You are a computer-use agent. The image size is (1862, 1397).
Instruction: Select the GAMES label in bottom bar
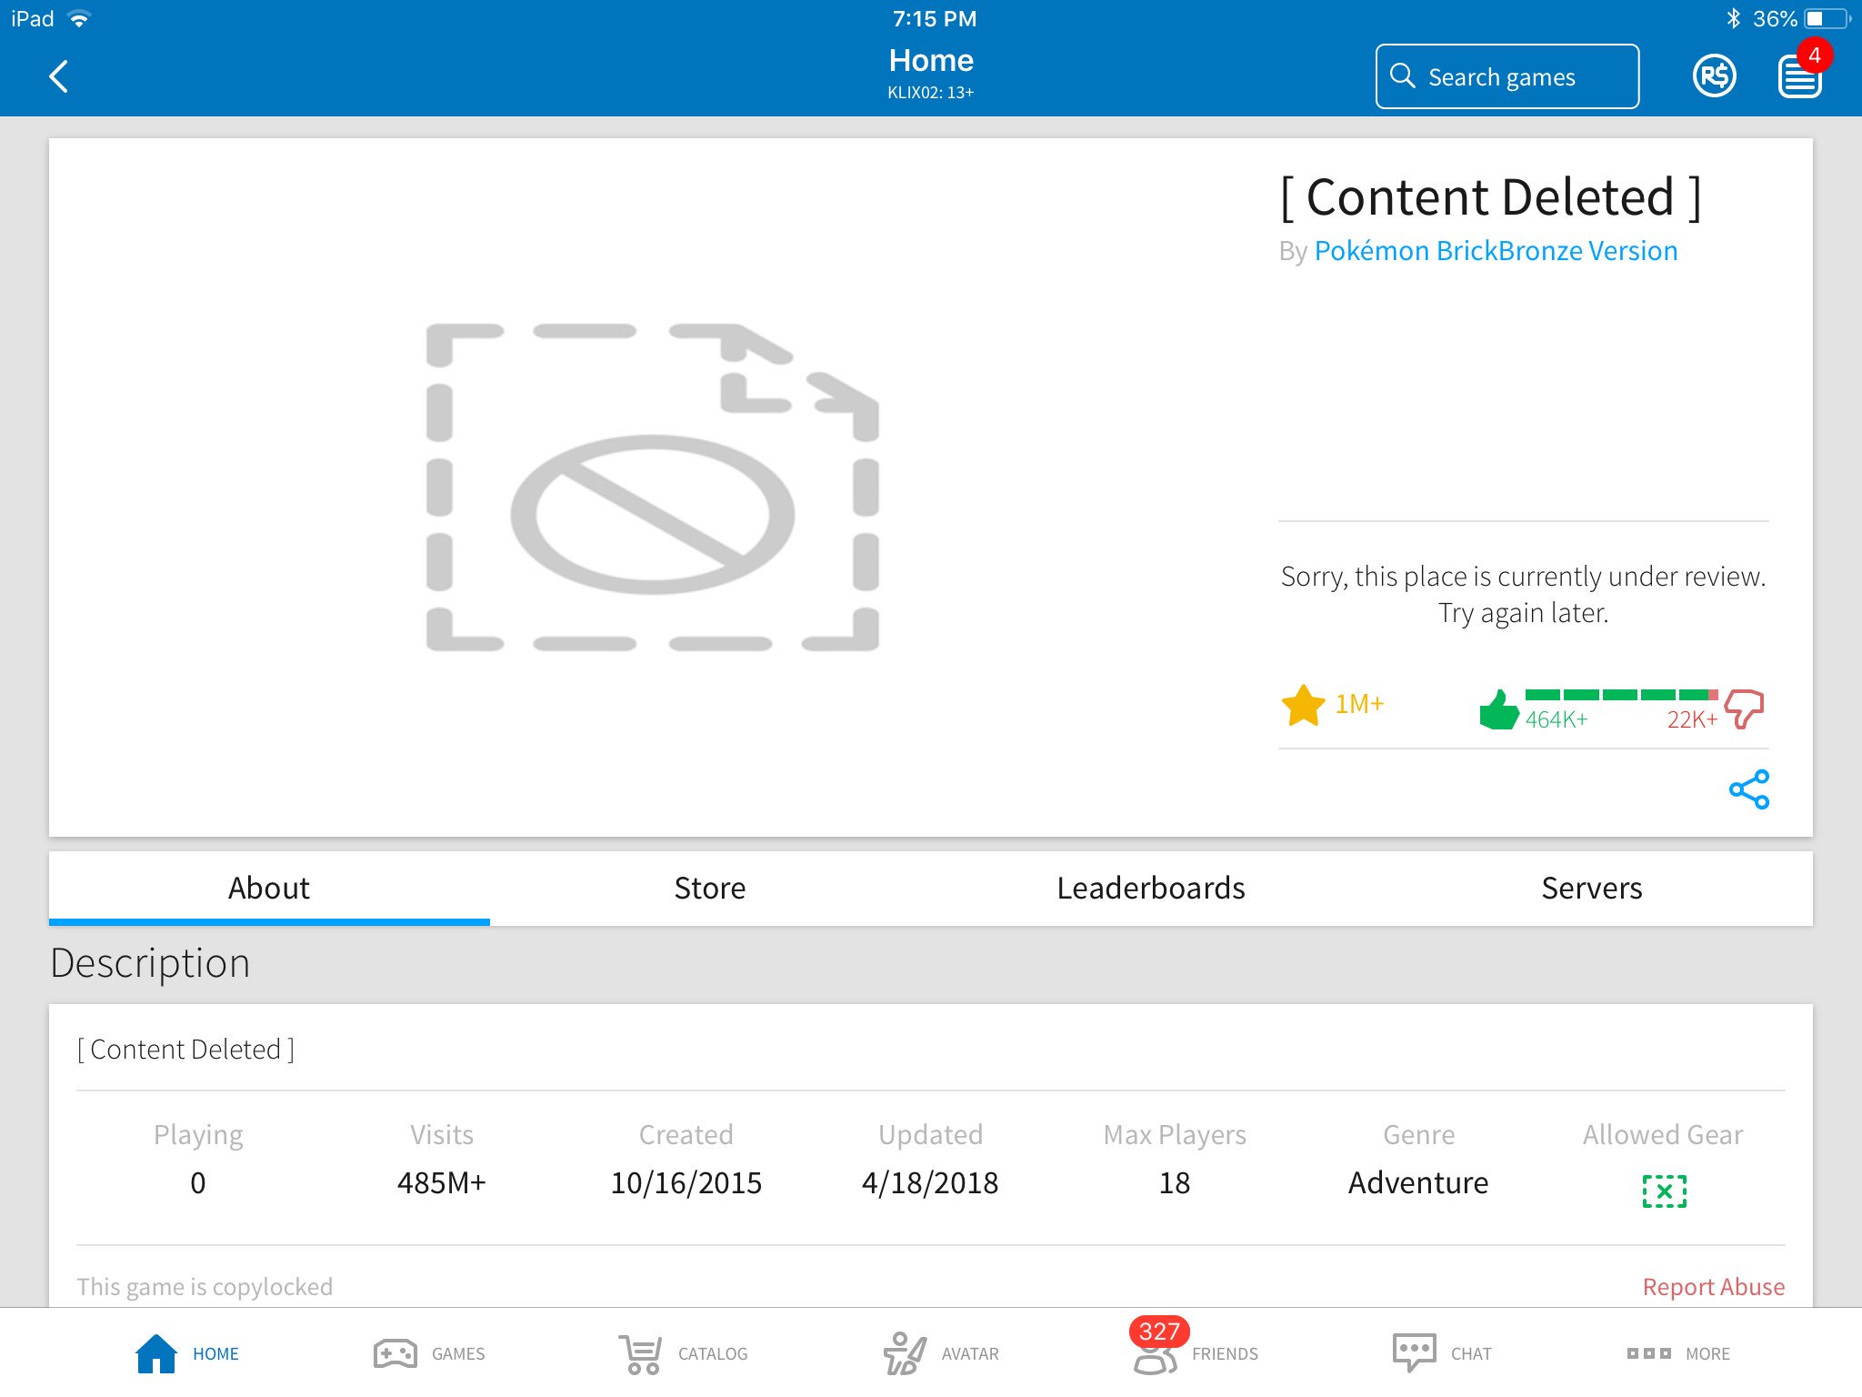click(x=458, y=1353)
